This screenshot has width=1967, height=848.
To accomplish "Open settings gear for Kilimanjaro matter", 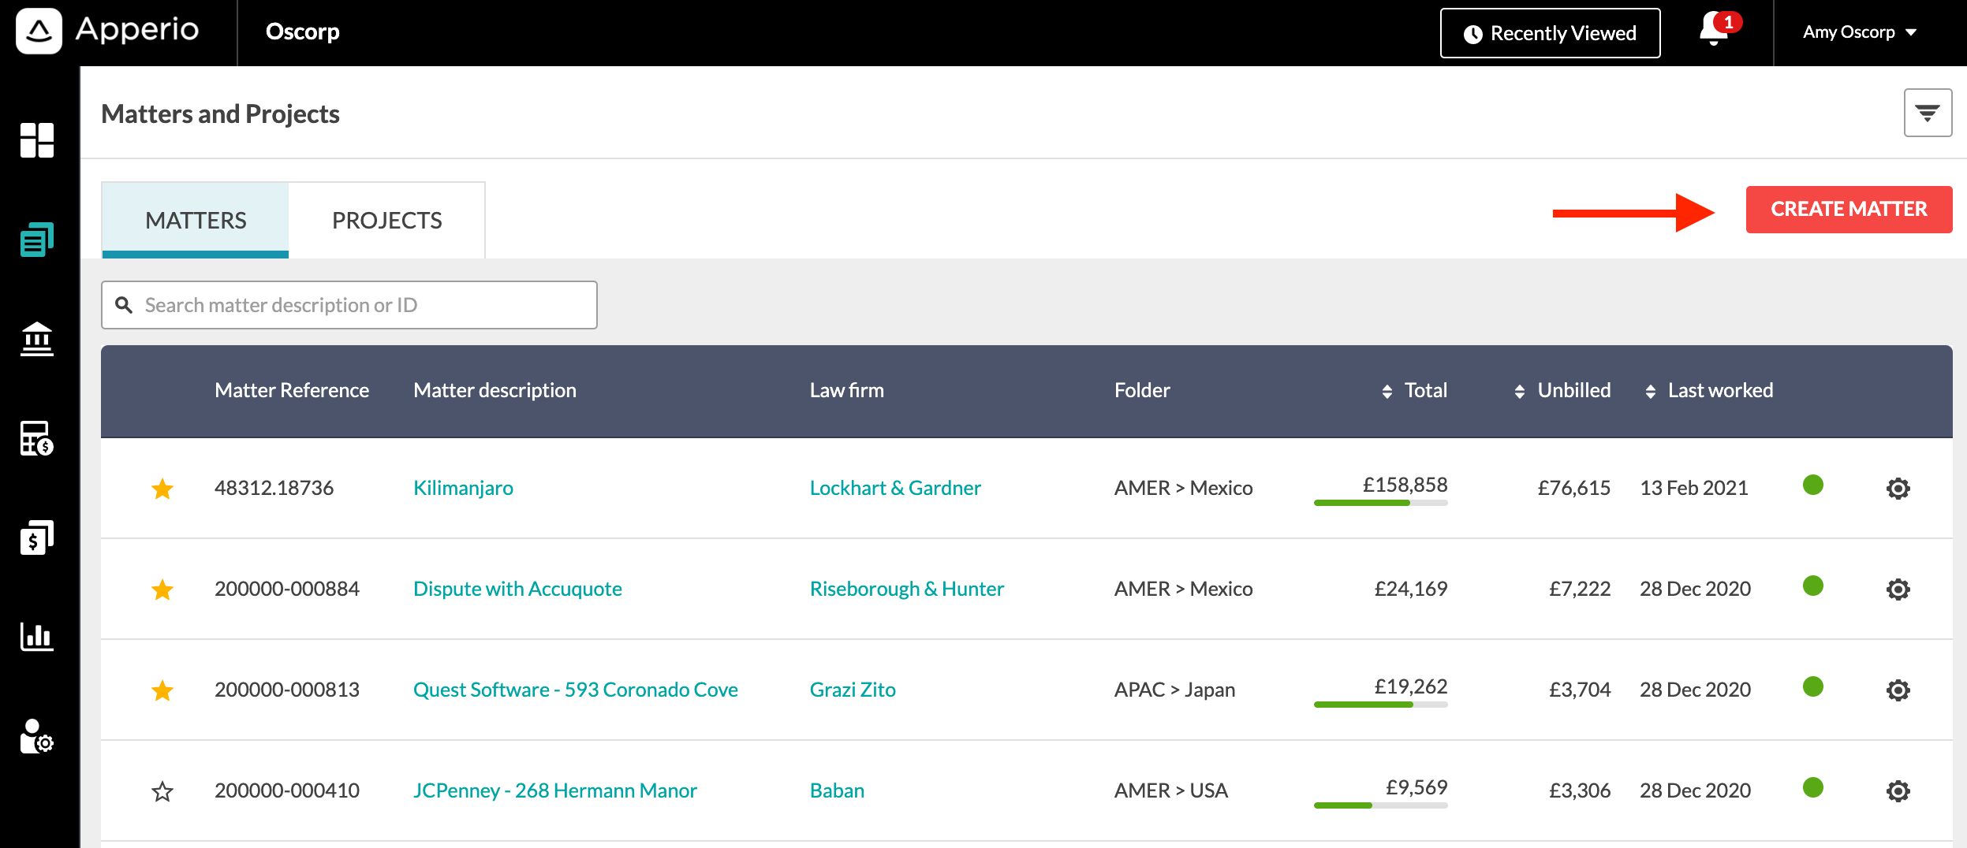I will 1898,489.
